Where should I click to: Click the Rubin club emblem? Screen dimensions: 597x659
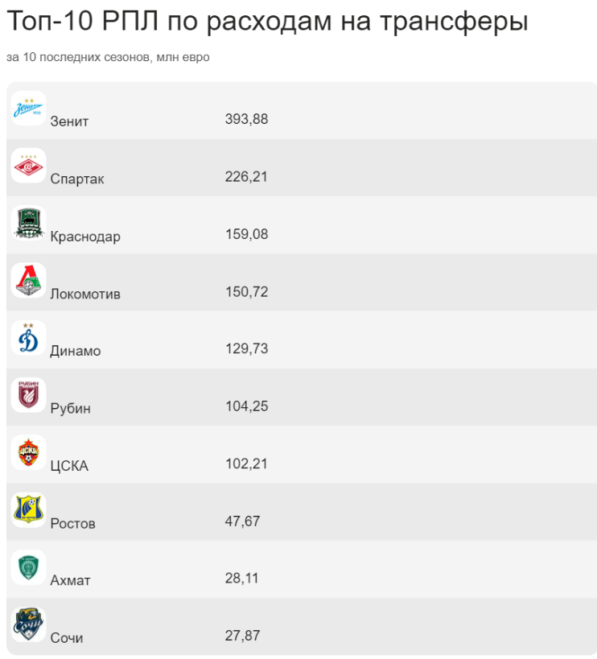(x=28, y=395)
